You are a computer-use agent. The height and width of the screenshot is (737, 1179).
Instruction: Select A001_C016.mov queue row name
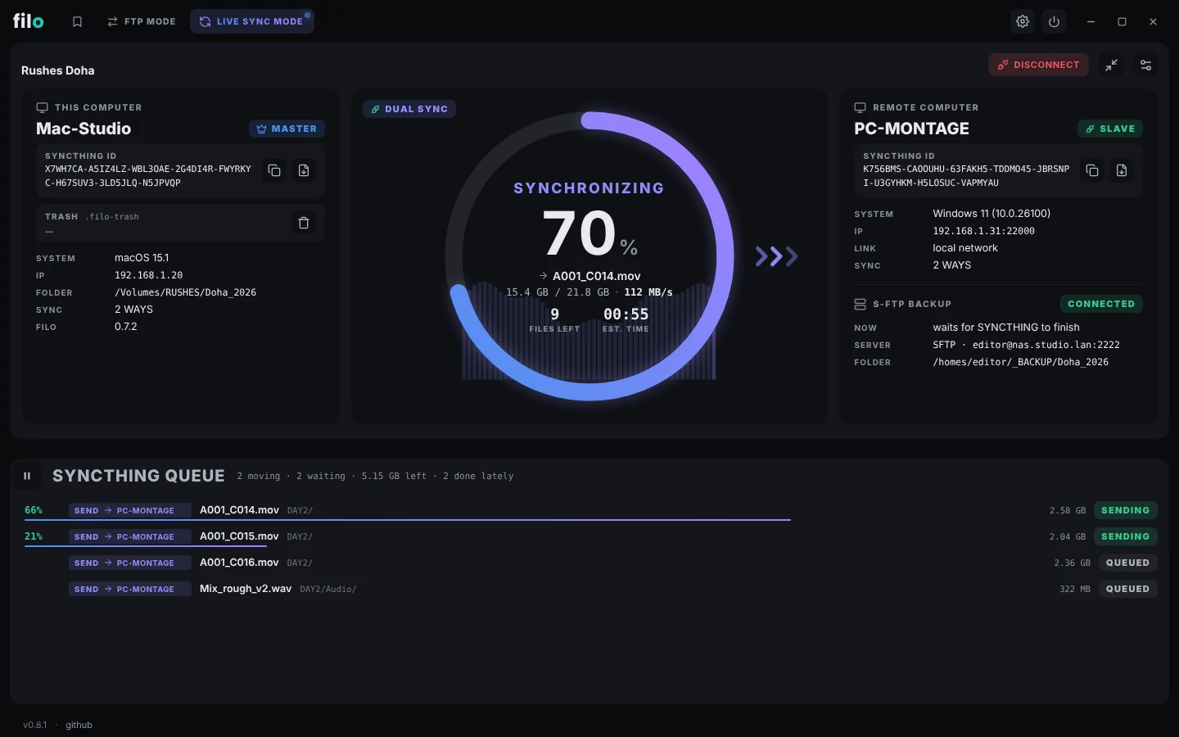pyautogui.click(x=239, y=563)
